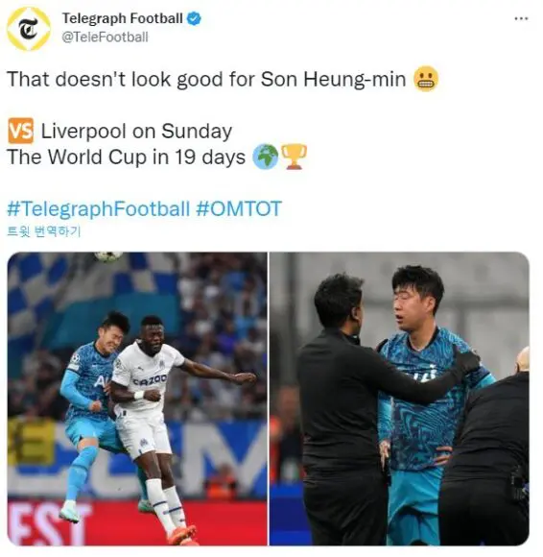Click the tweet's first sentence about Son Heung-min
Screen dimensions: 543x557
tap(206, 79)
